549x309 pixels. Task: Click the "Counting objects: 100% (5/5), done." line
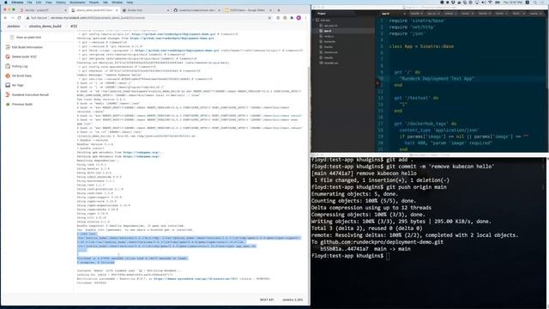364,201
